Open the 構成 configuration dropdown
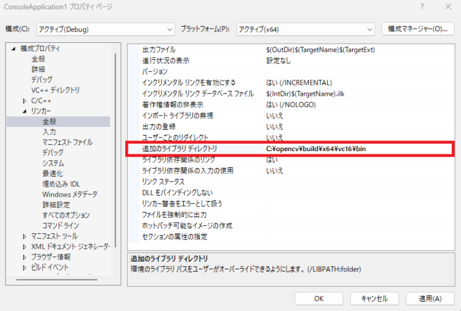 pos(105,29)
